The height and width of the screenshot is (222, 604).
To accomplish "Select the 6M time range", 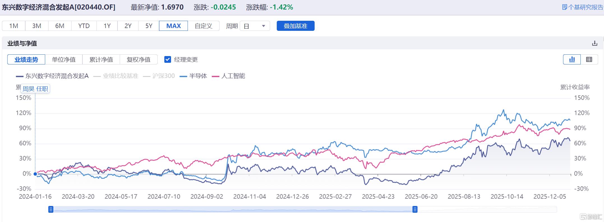I will coord(60,26).
